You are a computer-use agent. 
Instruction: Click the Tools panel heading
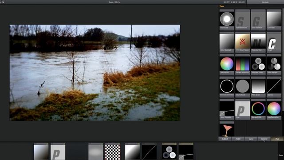[x=222, y=6]
